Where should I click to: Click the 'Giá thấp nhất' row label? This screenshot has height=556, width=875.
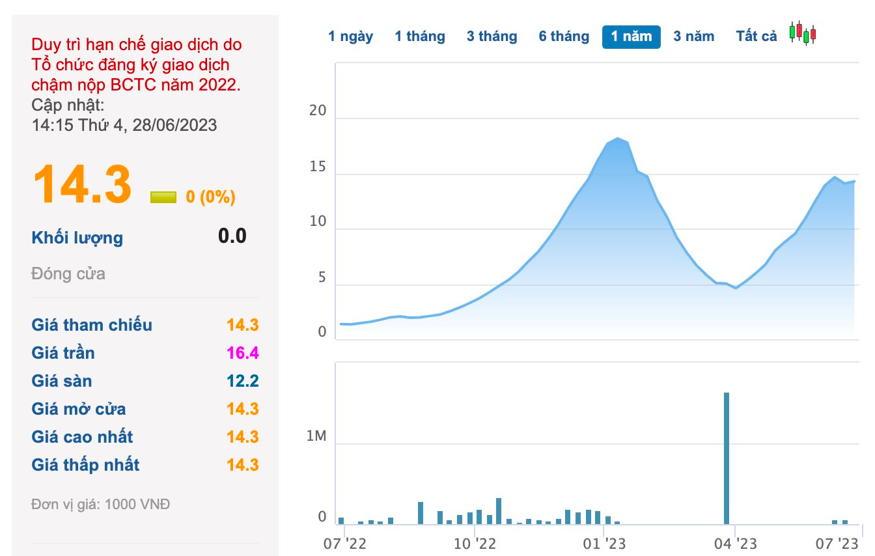click(x=85, y=465)
